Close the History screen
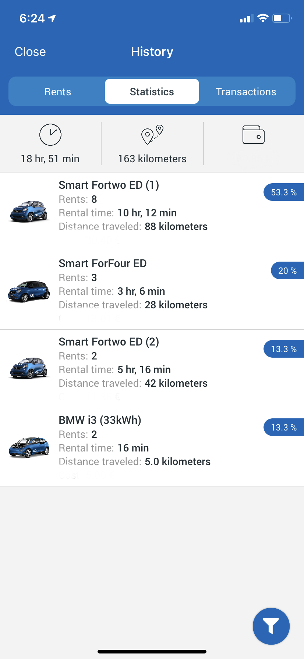Viewport: 304px width, 659px height. (x=30, y=52)
